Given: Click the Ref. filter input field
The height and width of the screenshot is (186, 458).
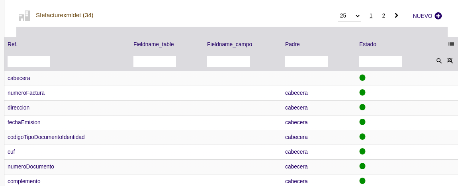Looking at the screenshot, I should (29, 62).
